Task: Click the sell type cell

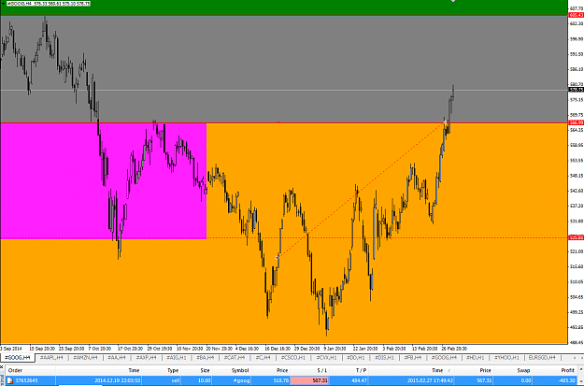Action: coord(176,380)
